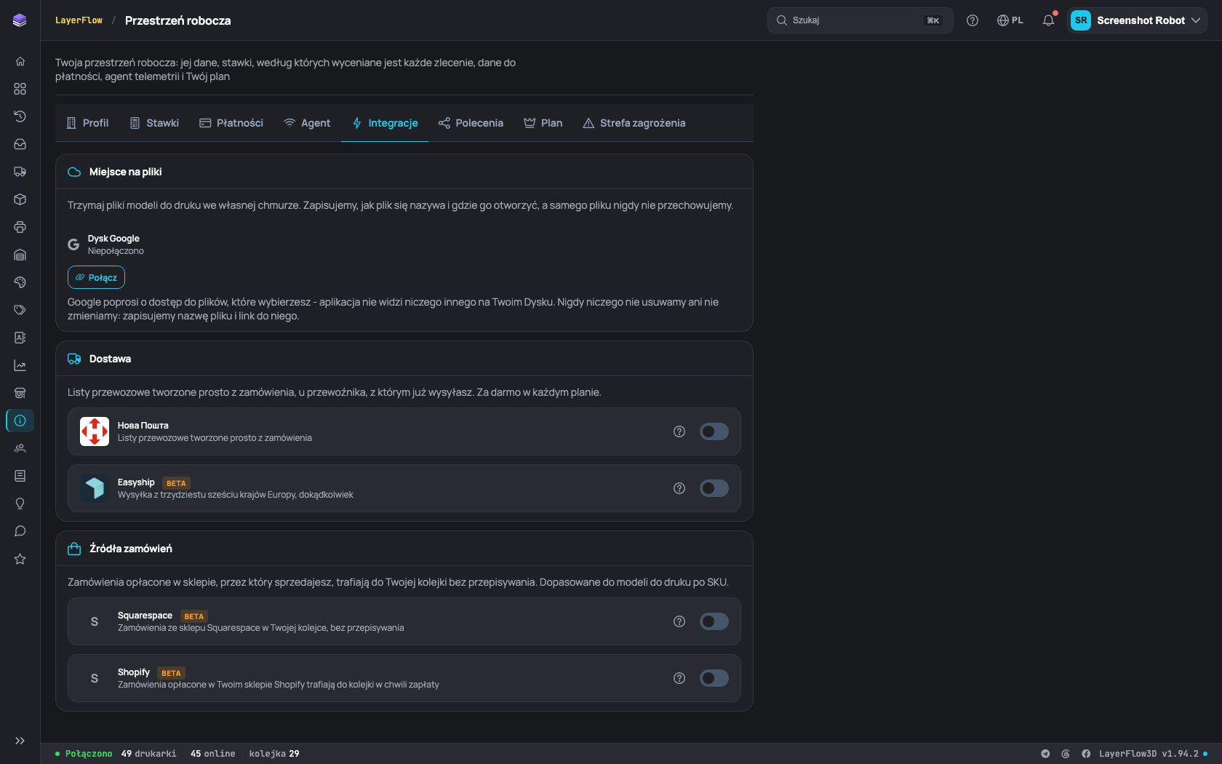Open the Telegram link in the status bar
Screen dimensions: 1222x764
point(1045,754)
